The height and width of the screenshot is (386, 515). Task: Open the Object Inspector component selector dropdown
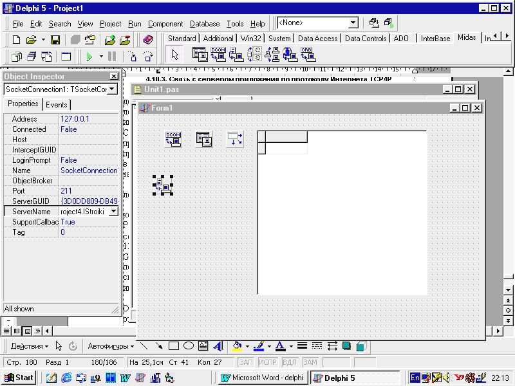[x=112, y=89]
